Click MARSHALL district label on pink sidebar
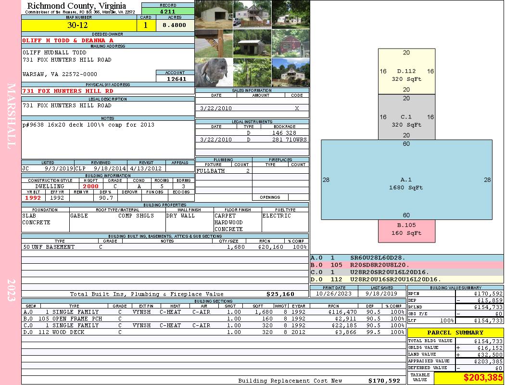Image resolution: width=505 pixels, height=385 pixels. tap(11, 116)
